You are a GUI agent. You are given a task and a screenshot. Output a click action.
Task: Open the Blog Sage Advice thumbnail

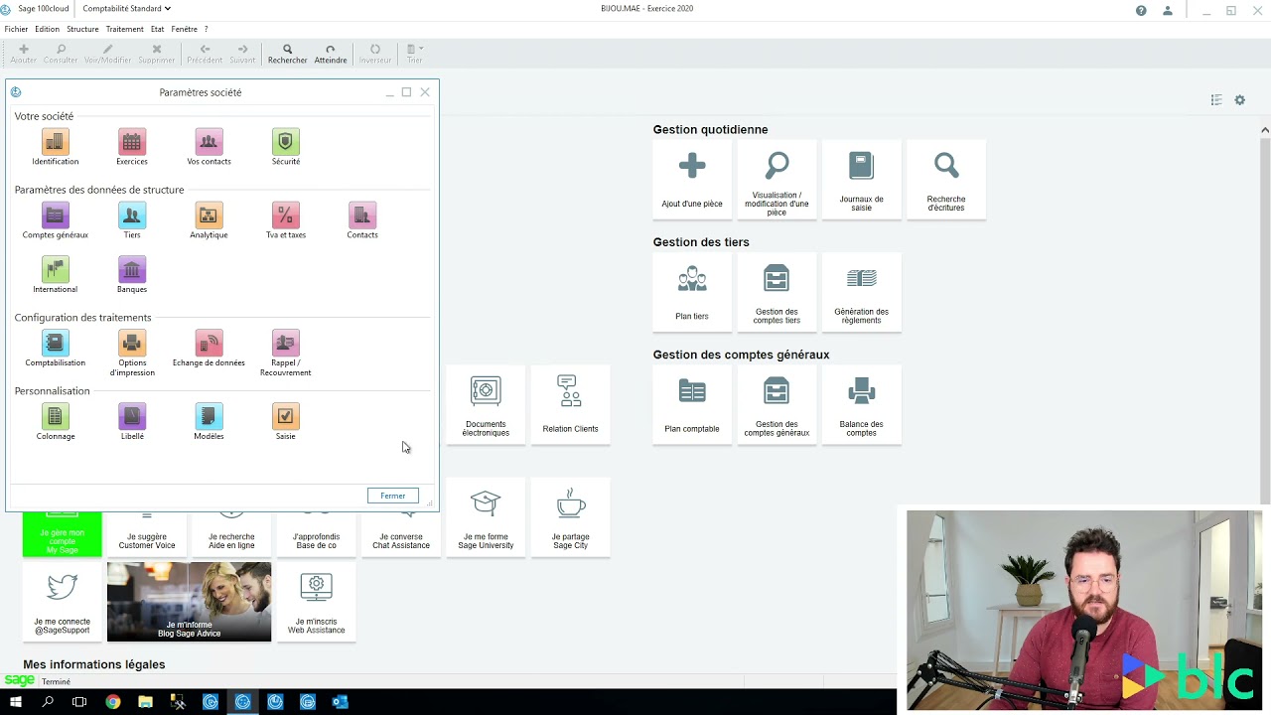click(x=189, y=602)
